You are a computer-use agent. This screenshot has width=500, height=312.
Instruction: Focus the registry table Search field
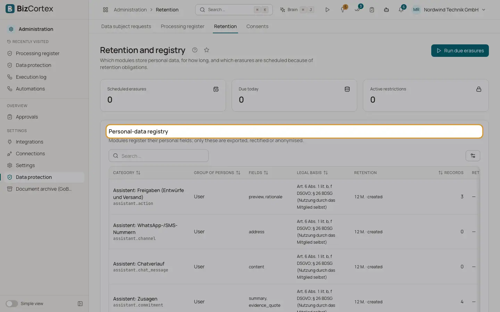click(x=159, y=156)
